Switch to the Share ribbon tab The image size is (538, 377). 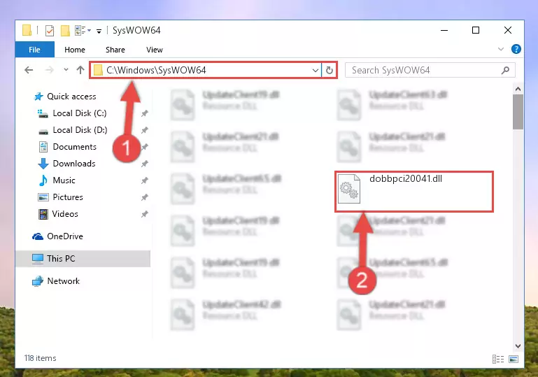pyautogui.click(x=115, y=50)
